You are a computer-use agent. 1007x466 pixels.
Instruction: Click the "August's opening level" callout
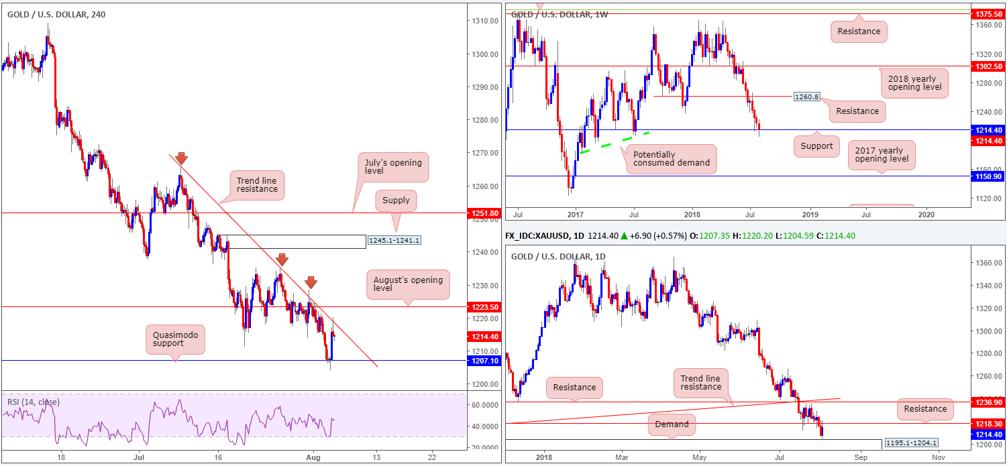(x=408, y=284)
